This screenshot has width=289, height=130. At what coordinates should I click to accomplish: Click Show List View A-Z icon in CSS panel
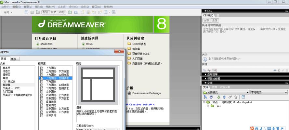pos(209,70)
